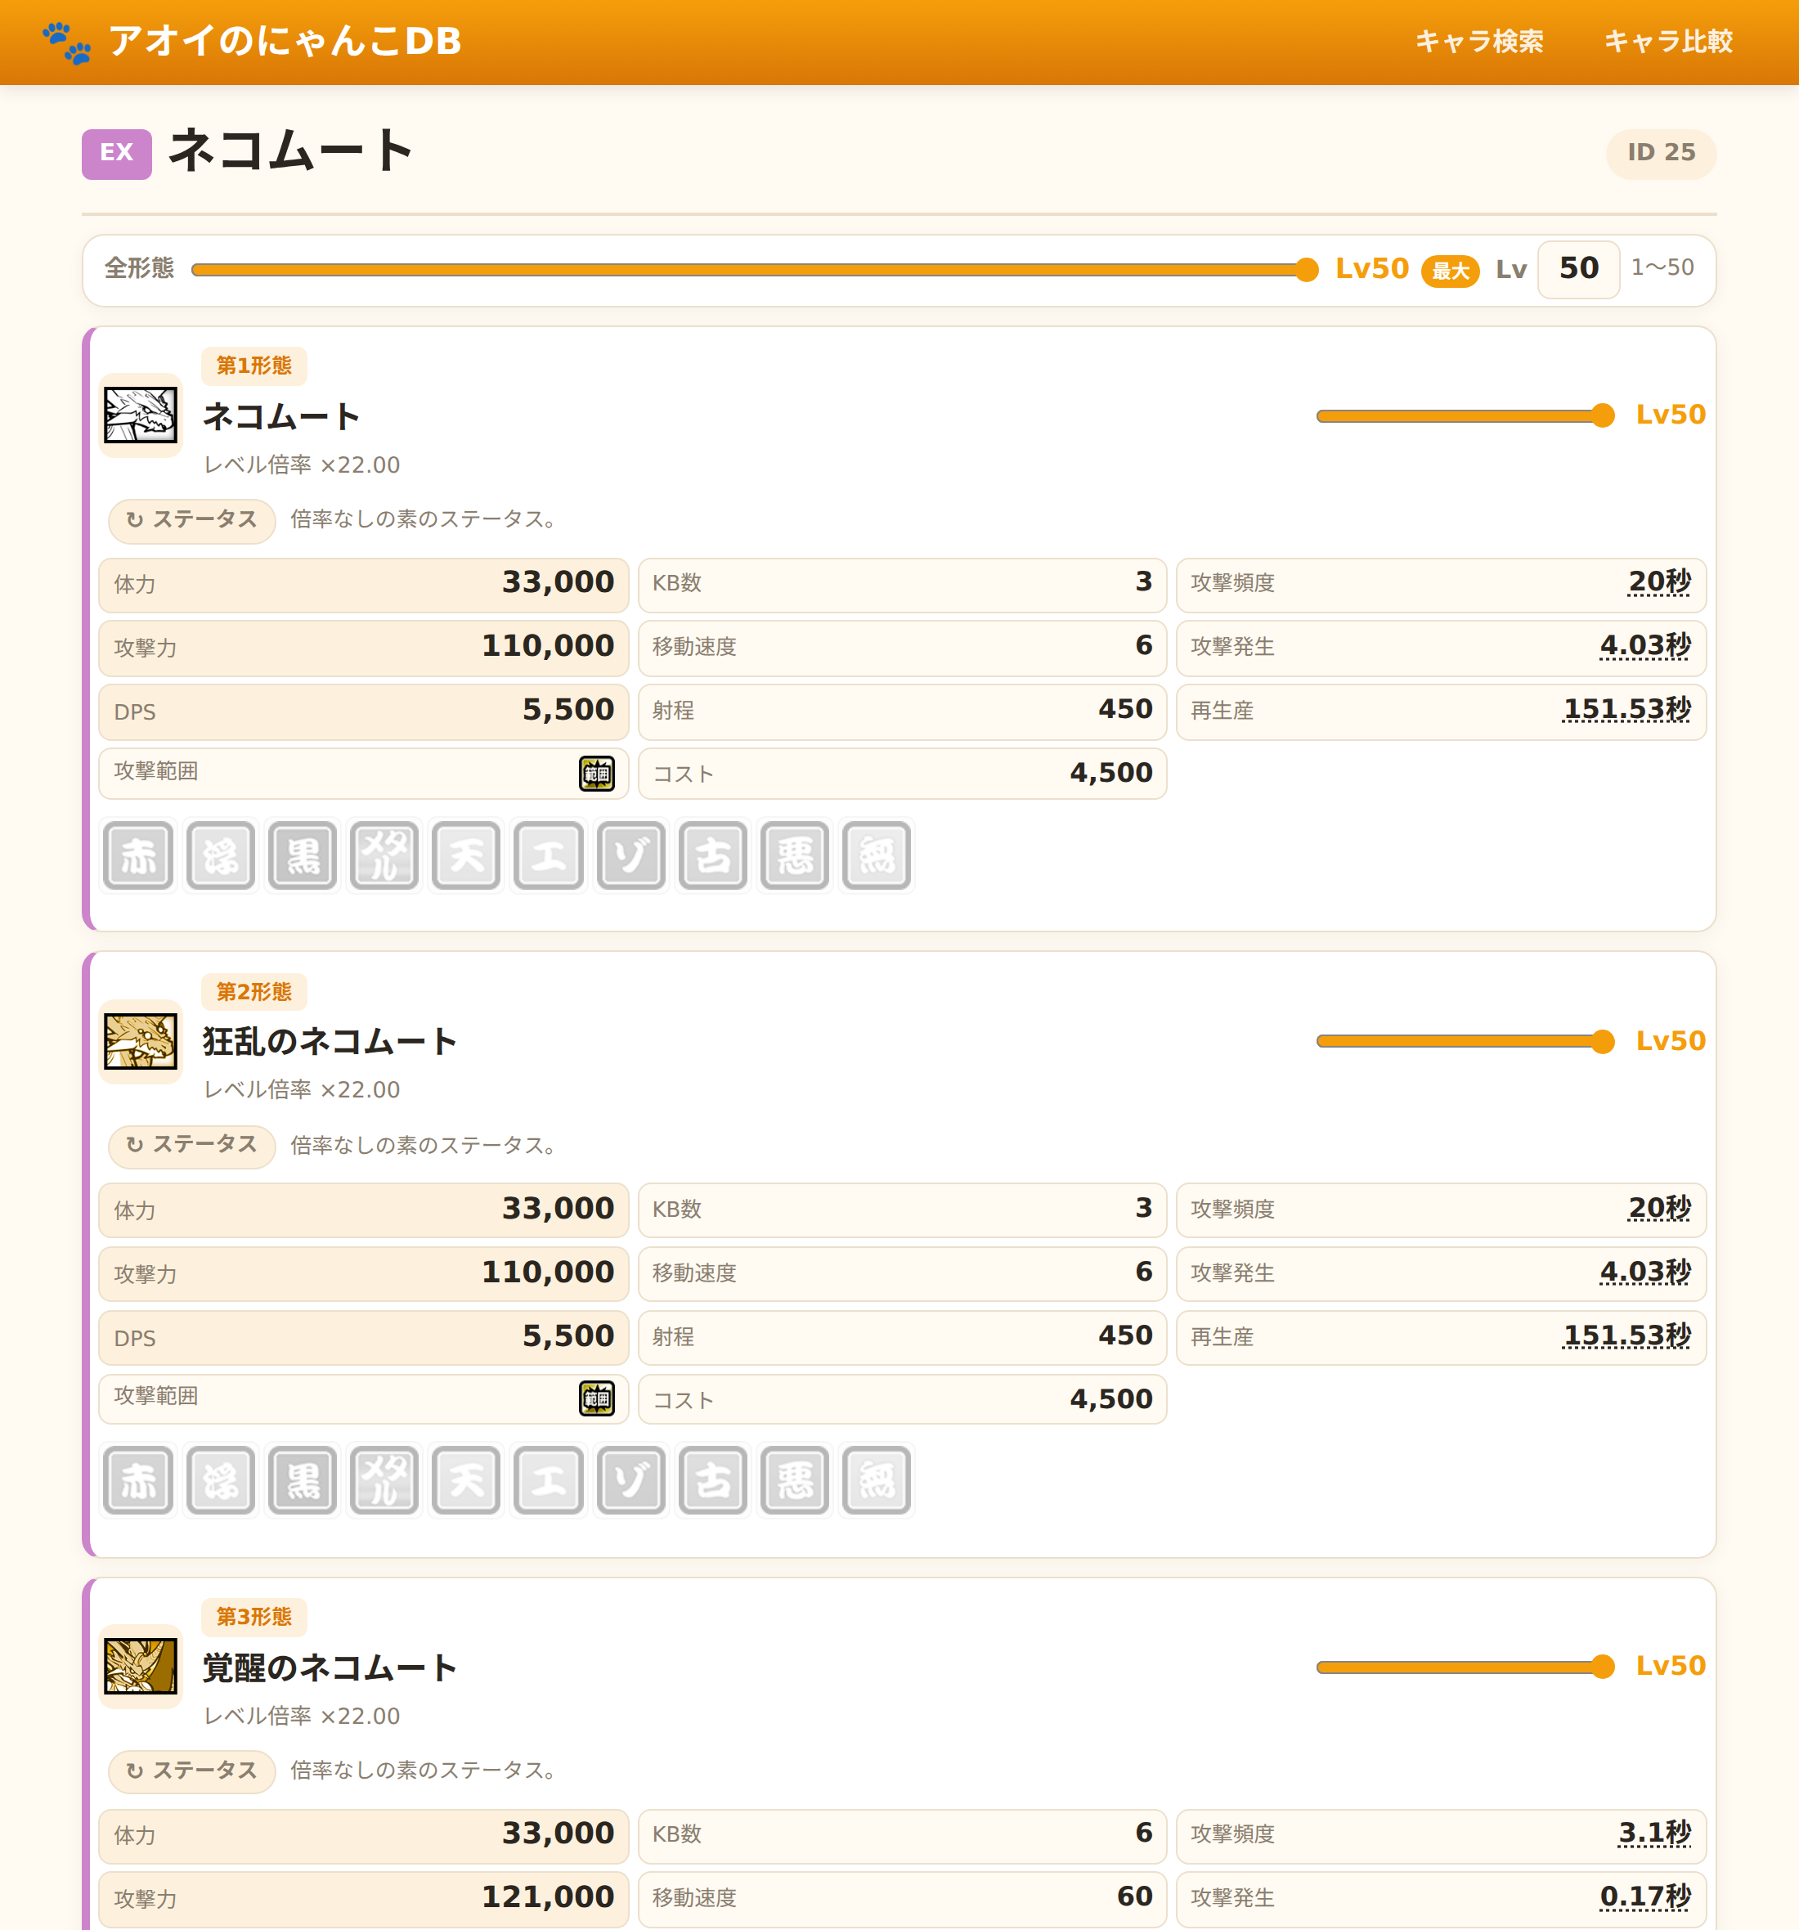Screen dimensions: 1799x1930
Task: Select the エ trait icon under 狂乱のネコムート
Action: point(549,1480)
